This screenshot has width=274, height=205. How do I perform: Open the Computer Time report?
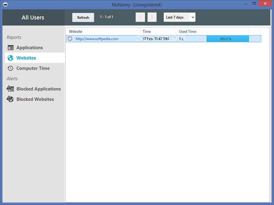coord(35,68)
